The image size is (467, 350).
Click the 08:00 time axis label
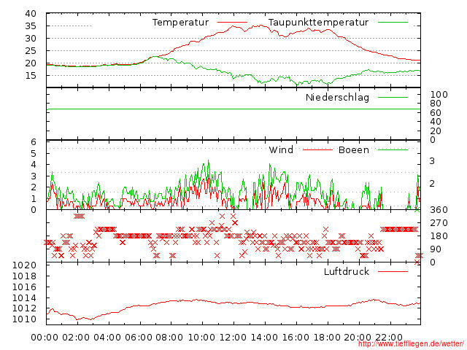click(x=170, y=338)
